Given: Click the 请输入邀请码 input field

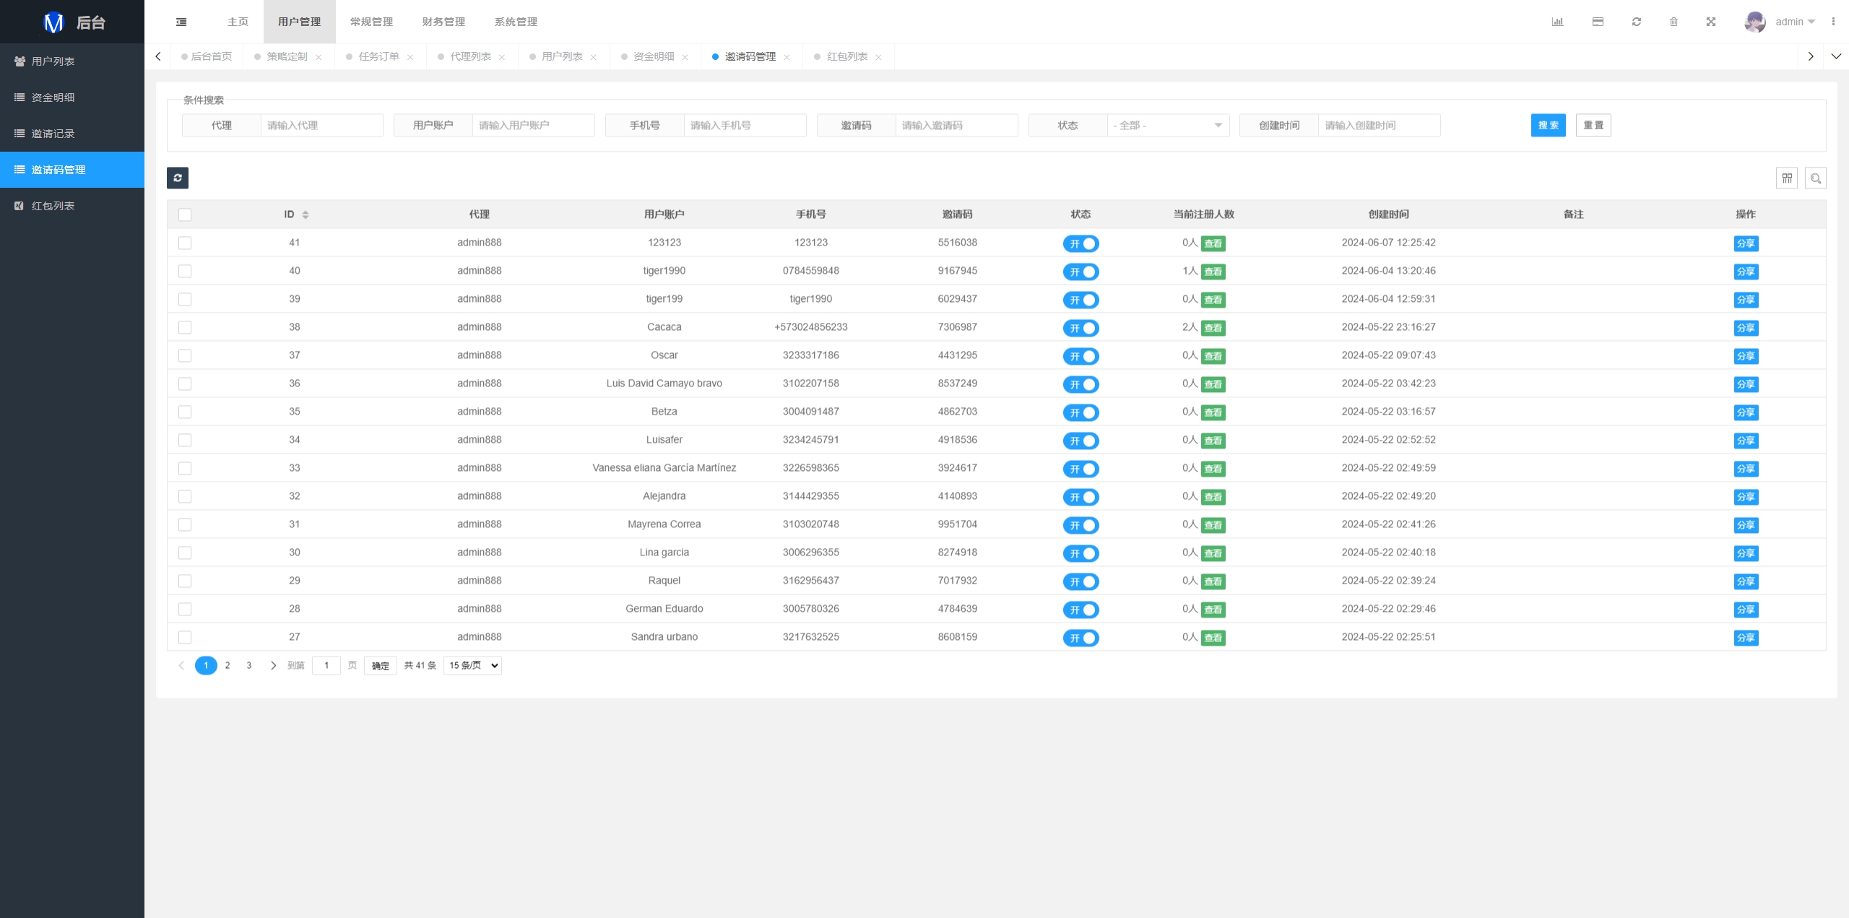Looking at the screenshot, I should coord(956,125).
